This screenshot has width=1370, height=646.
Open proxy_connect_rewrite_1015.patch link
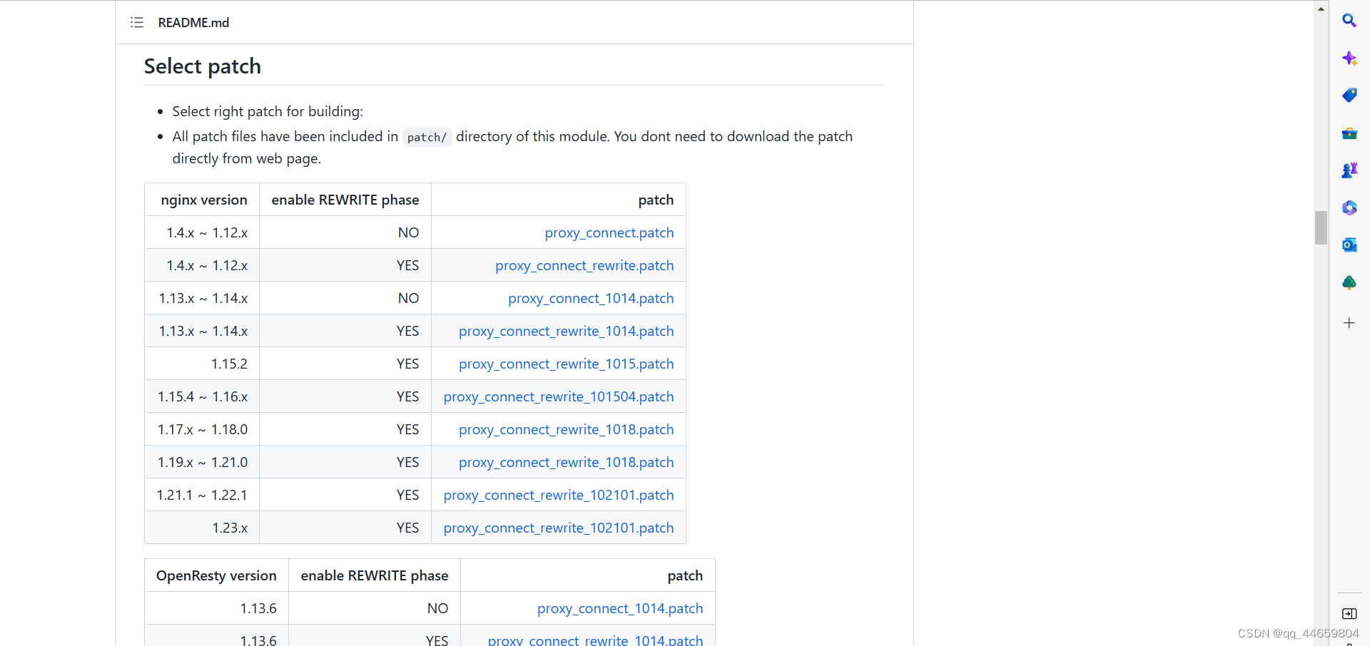click(x=566, y=364)
